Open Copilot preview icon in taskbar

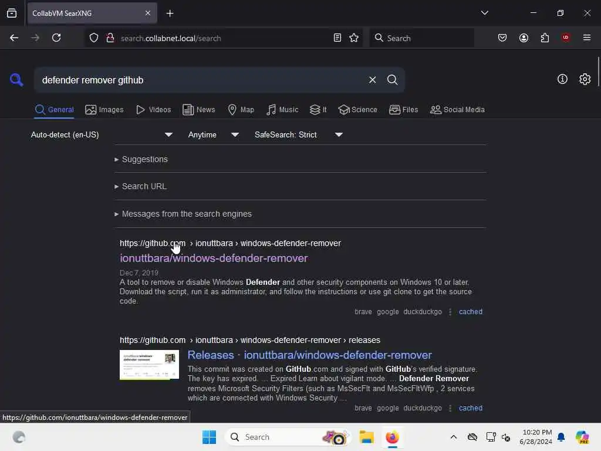pos(582,437)
